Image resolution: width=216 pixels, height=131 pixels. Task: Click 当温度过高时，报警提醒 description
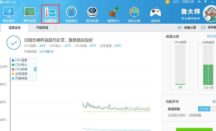click(184, 115)
